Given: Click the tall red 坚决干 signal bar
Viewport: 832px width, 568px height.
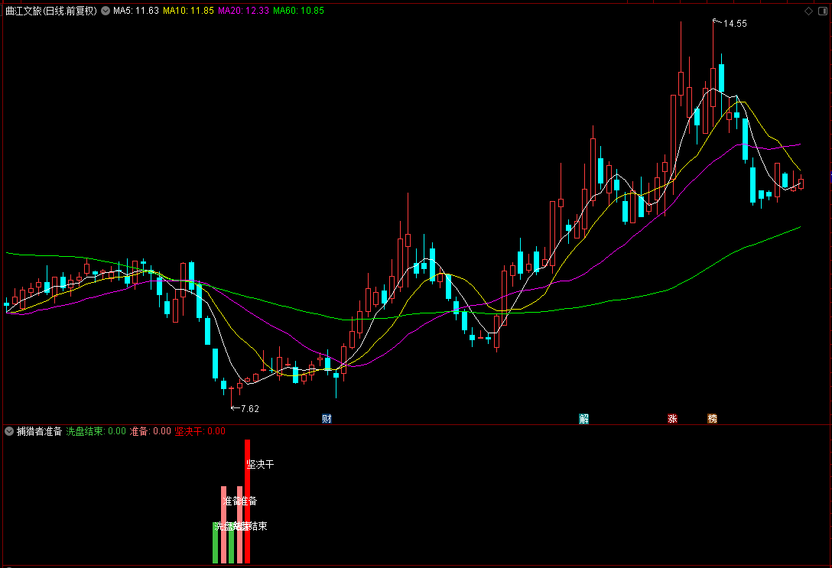Looking at the screenshot, I should click(x=247, y=501).
